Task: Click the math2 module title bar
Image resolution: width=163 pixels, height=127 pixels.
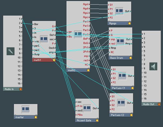Action: (77, 70)
